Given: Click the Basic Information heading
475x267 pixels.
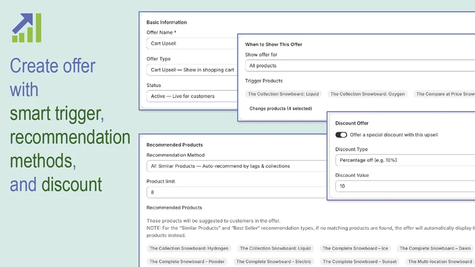Looking at the screenshot, I should (167, 23).
